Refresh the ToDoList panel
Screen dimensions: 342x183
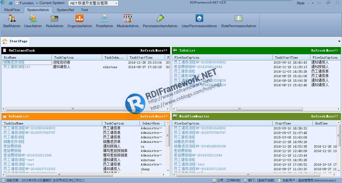point(318,50)
